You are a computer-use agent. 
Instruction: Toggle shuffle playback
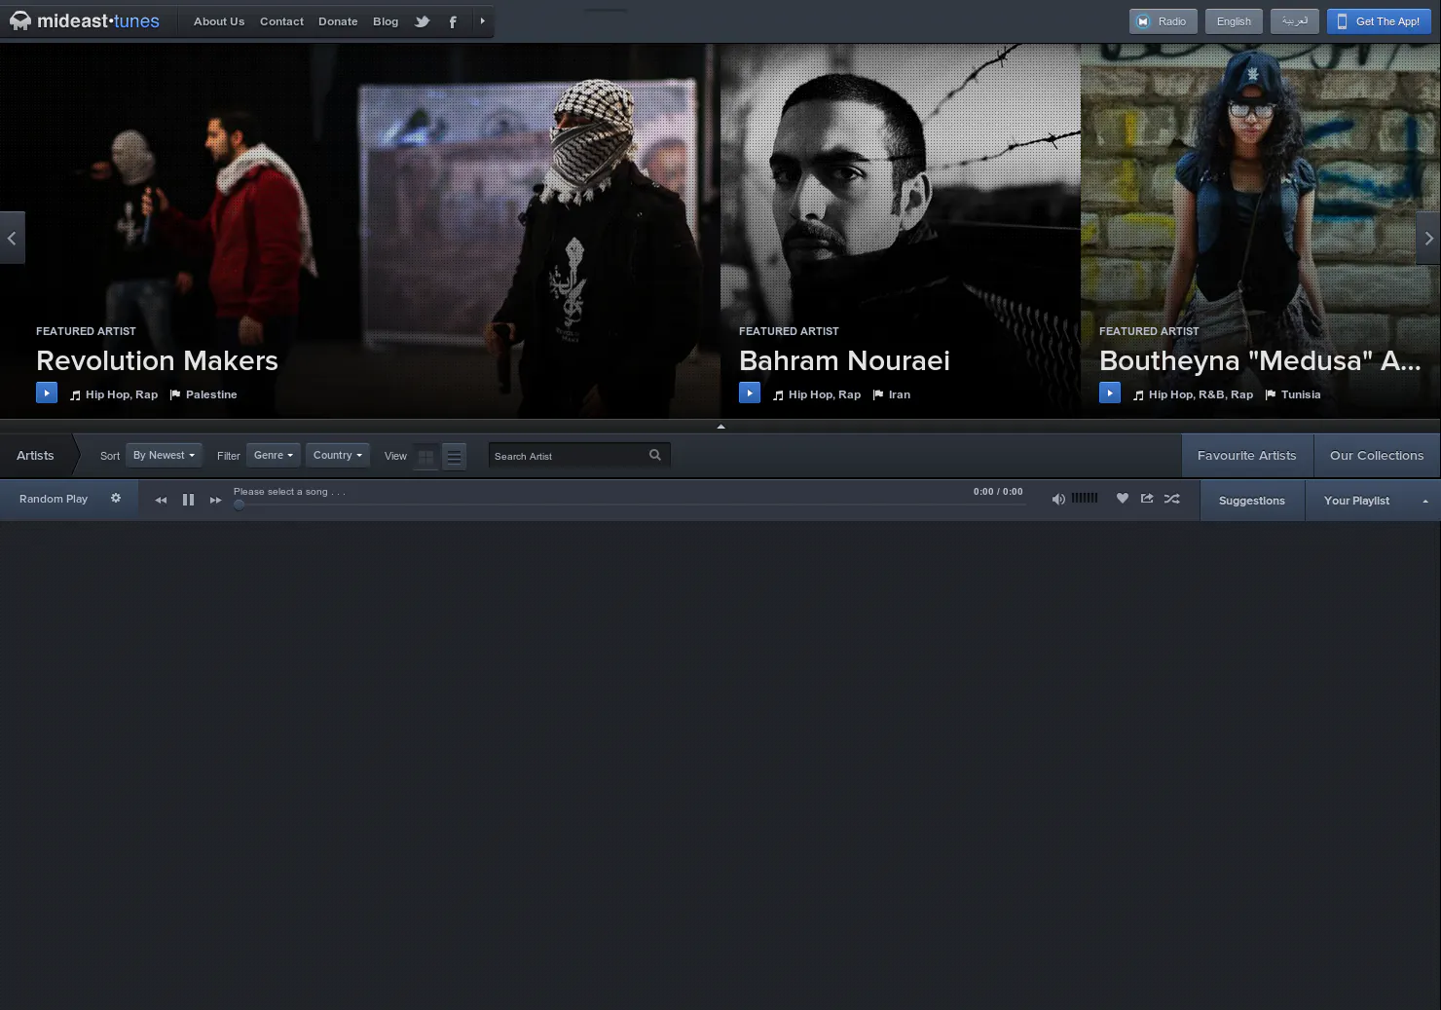coord(1172,498)
